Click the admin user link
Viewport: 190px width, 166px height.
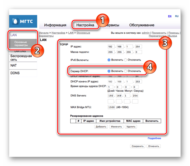click(146, 33)
